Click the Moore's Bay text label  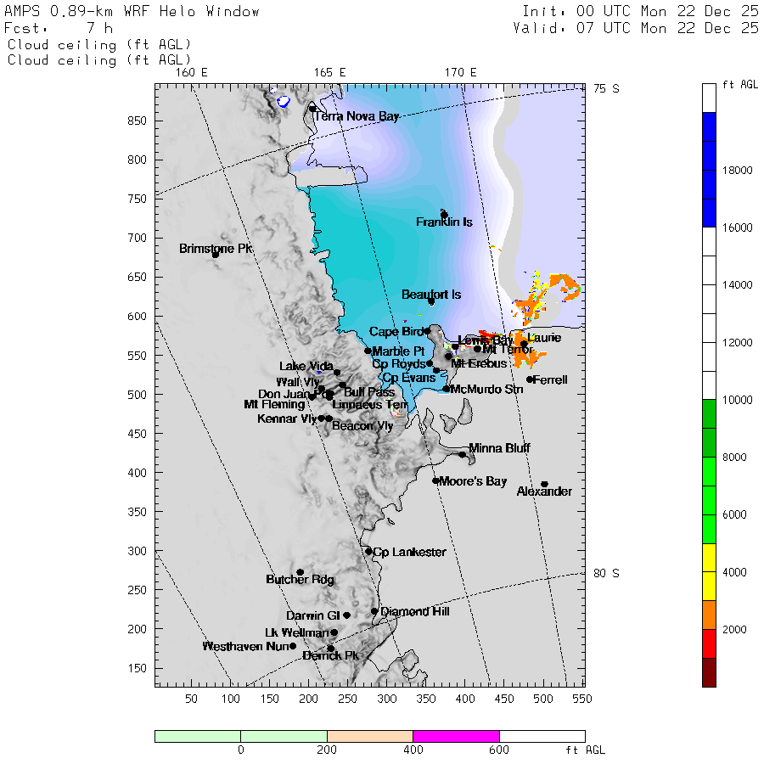[473, 481]
